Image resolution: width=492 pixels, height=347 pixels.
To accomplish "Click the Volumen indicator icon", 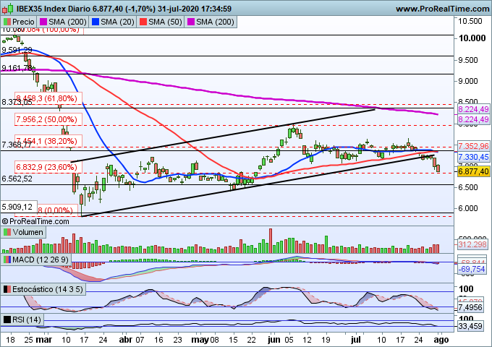I will point(7,232).
